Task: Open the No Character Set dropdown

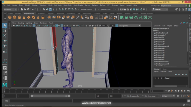Action: (133, 96)
